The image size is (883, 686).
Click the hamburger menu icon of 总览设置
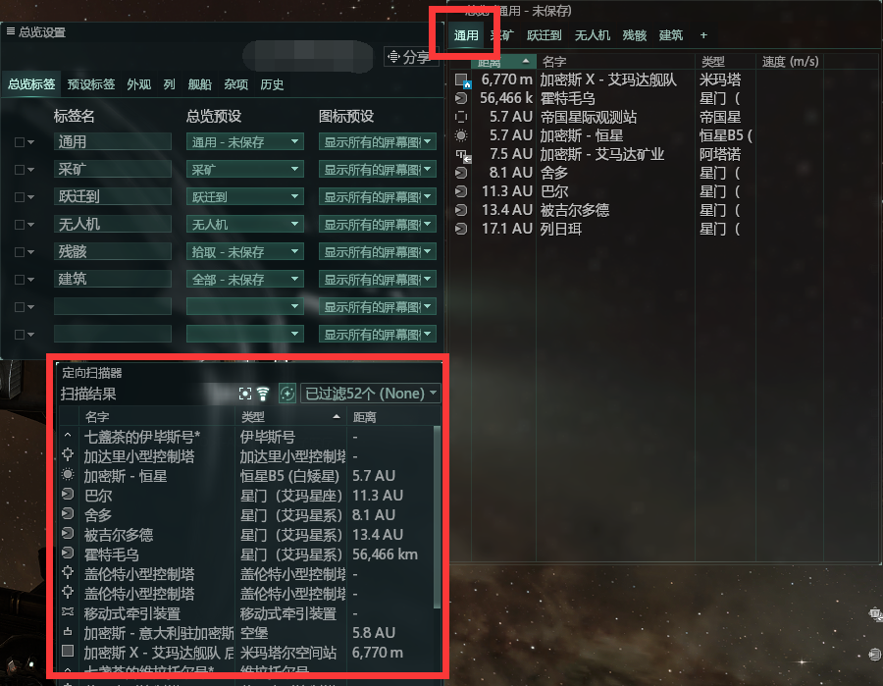10,31
